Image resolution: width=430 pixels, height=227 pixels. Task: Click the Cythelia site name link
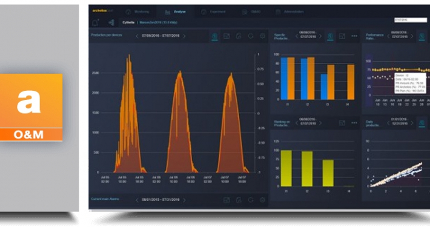pos(128,22)
